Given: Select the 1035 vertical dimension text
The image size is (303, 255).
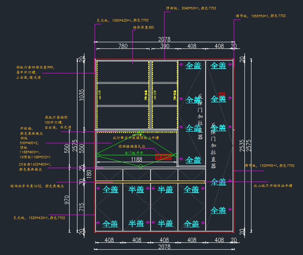Looking at the screenshot, I should point(82,95).
